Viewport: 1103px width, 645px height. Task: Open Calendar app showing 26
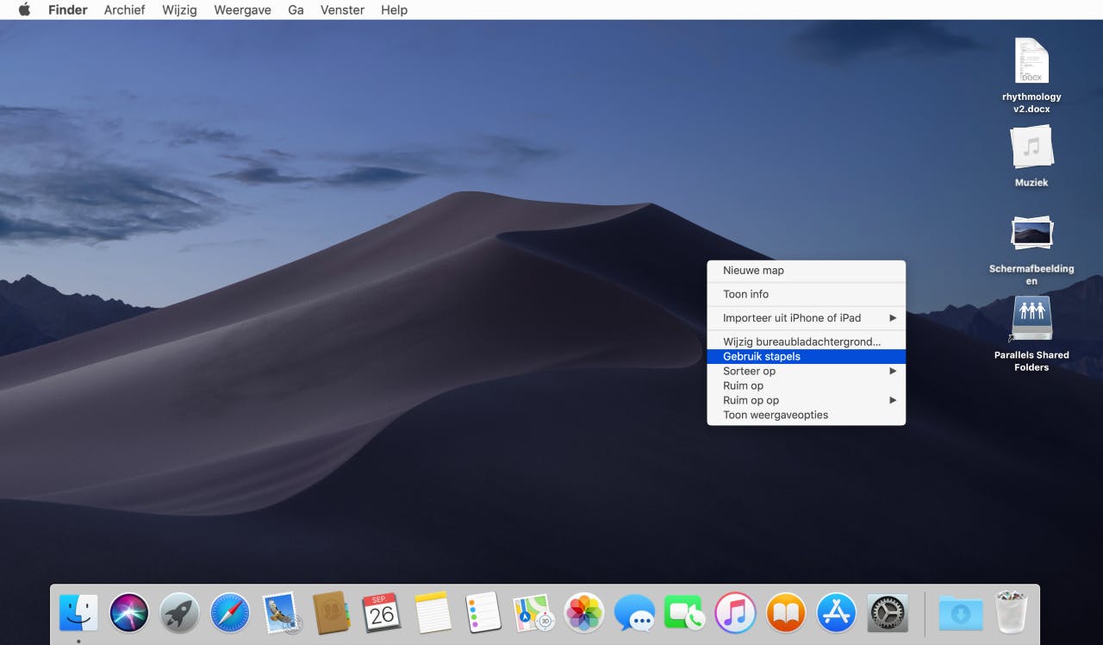tap(382, 613)
